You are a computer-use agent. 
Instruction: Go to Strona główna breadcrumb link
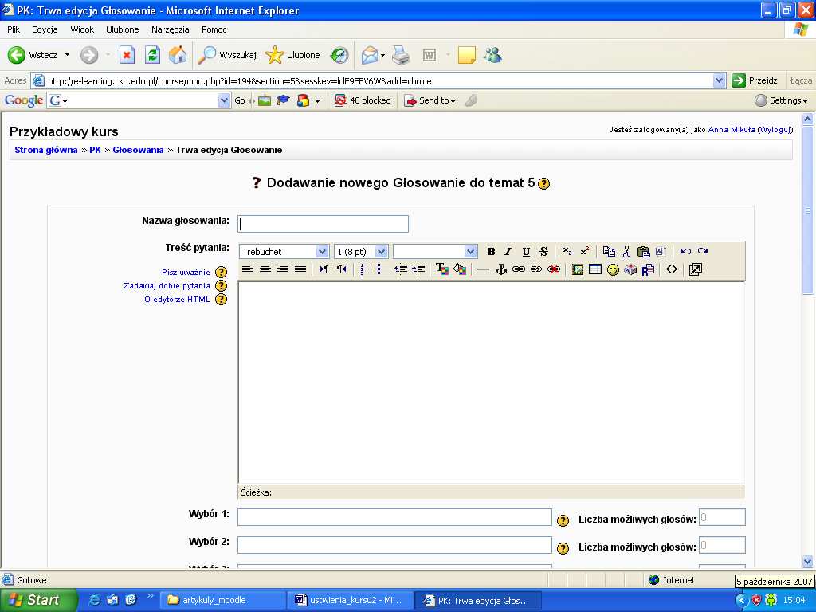pos(45,150)
